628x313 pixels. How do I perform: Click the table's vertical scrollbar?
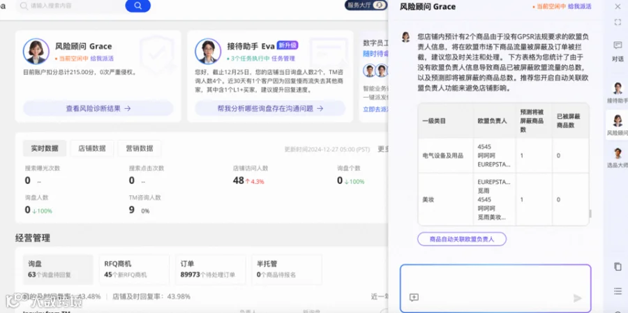click(590, 214)
